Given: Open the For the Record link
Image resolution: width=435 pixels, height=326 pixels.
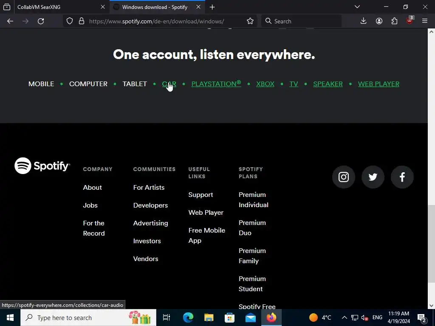Looking at the screenshot, I should coord(94,228).
